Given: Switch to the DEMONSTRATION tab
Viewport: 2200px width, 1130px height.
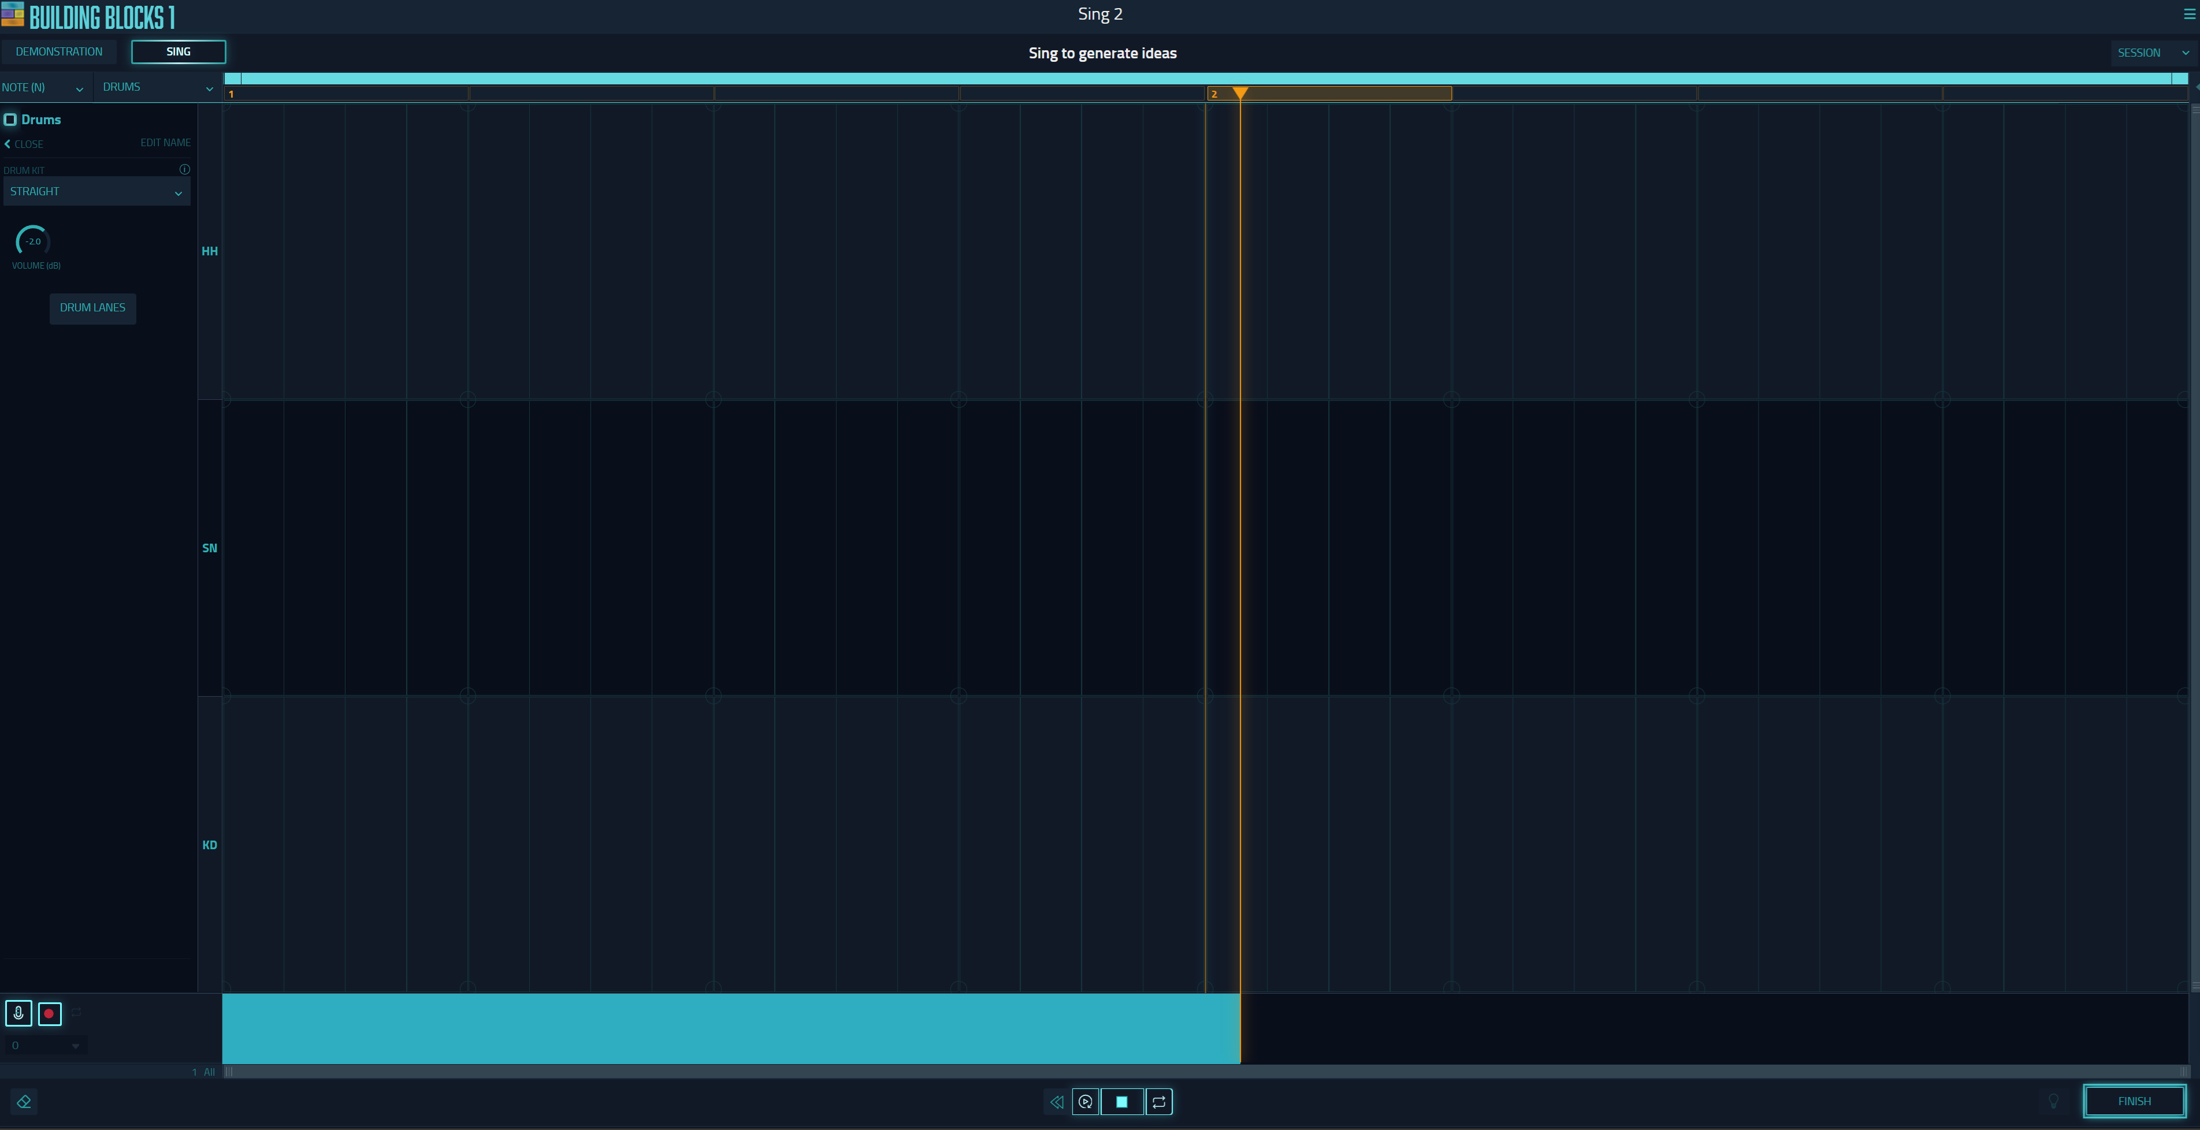Looking at the screenshot, I should pyautogui.click(x=59, y=51).
